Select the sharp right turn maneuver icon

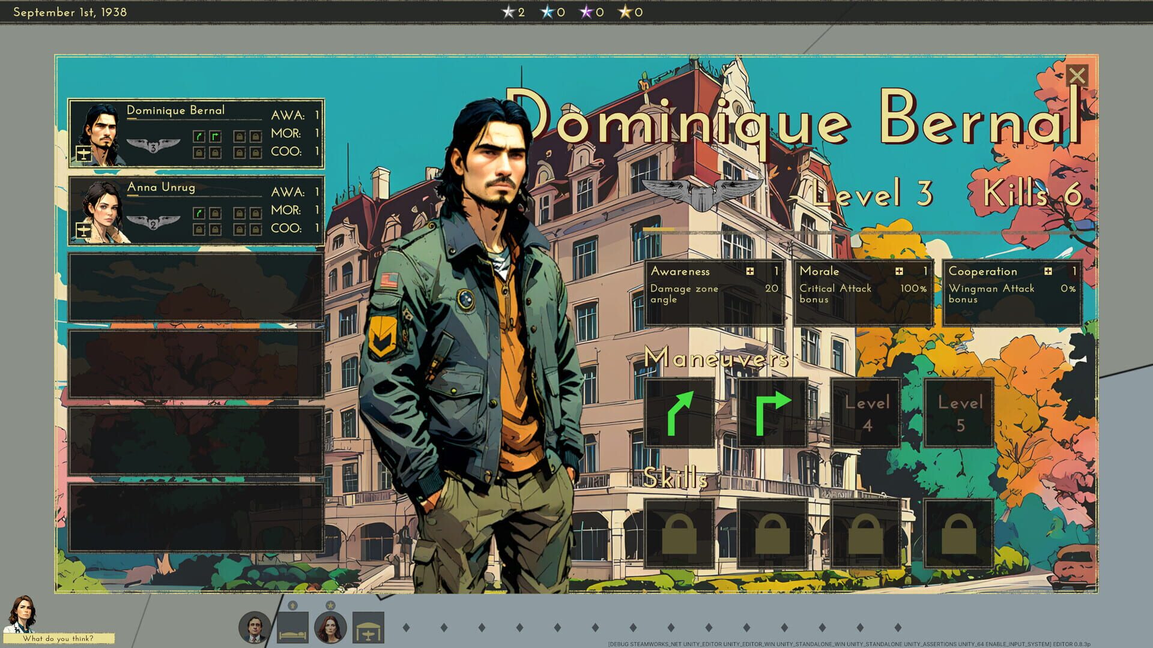(773, 413)
